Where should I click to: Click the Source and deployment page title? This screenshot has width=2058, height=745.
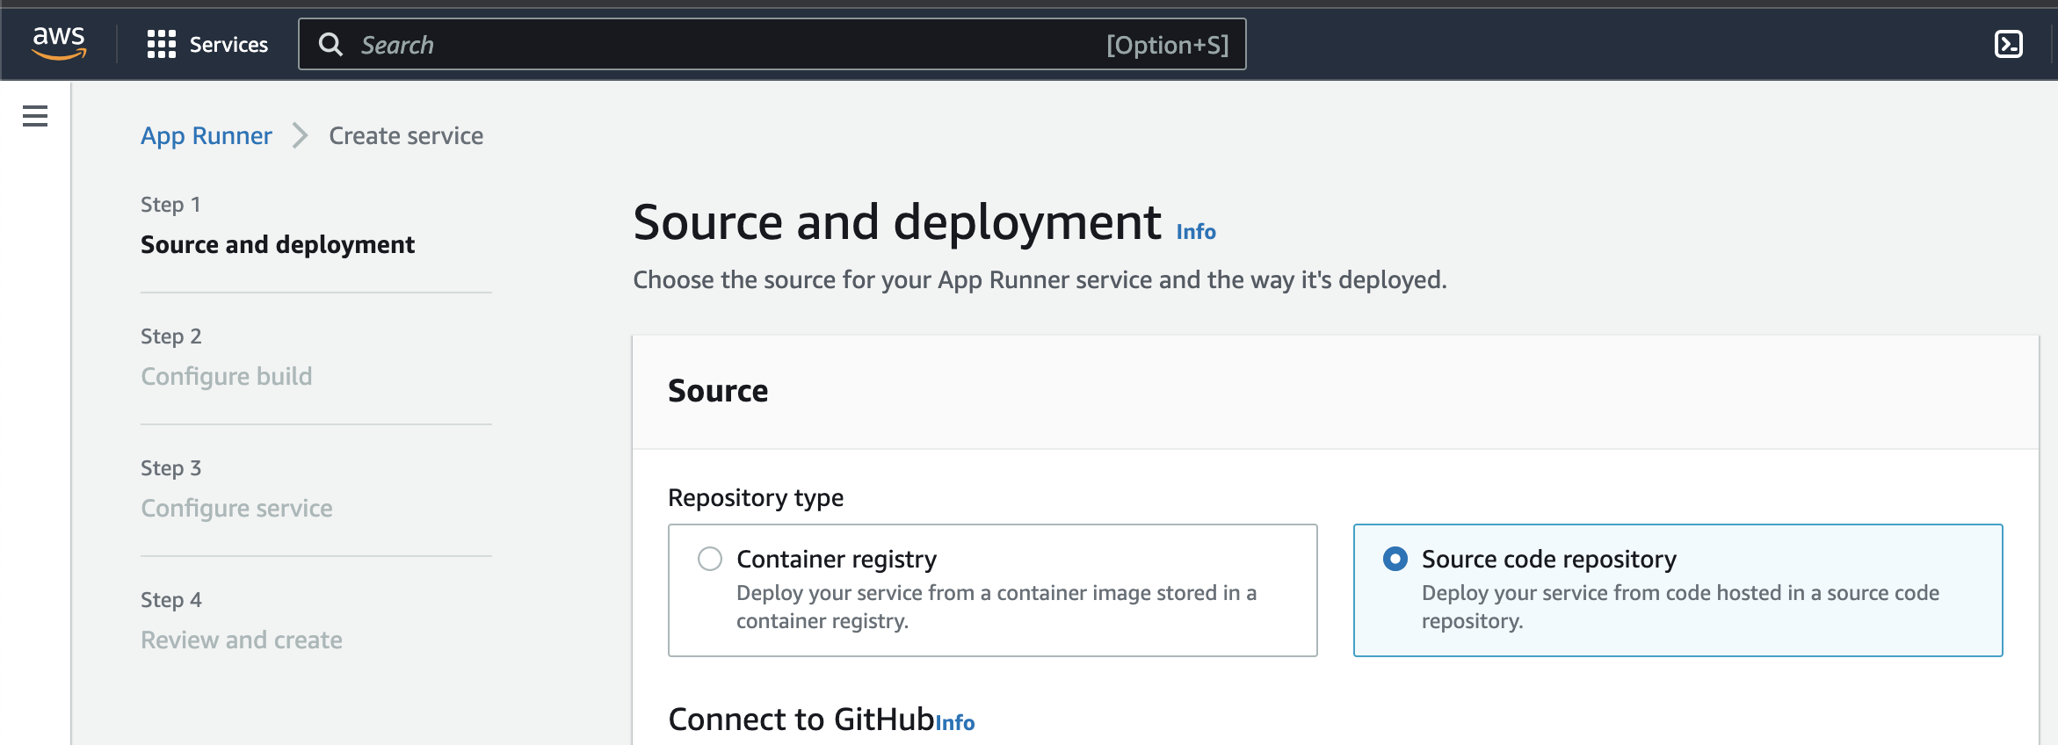click(897, 221)
